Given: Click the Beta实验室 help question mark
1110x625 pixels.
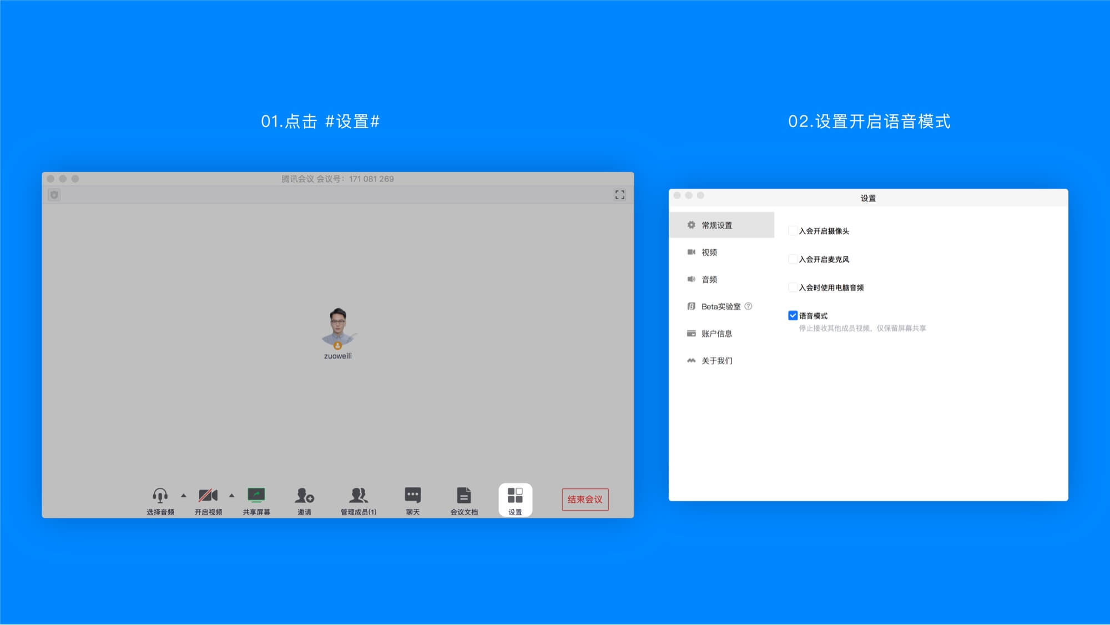Looking at the screenshot, I should pos(749,306).
